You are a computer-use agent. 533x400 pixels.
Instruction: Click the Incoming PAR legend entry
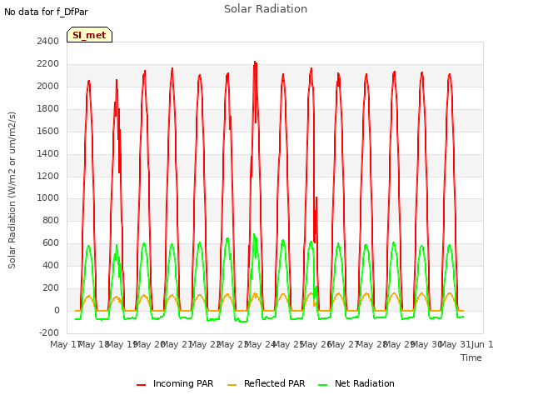tap(175, 383)
